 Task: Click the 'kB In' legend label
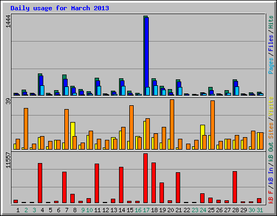pos(271,175)
